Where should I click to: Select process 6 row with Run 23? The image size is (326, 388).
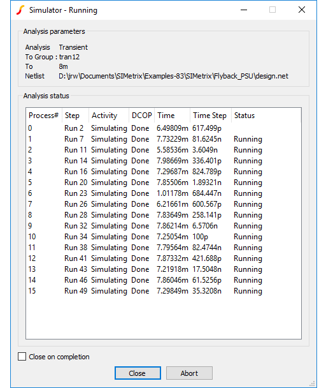(164, 193)
